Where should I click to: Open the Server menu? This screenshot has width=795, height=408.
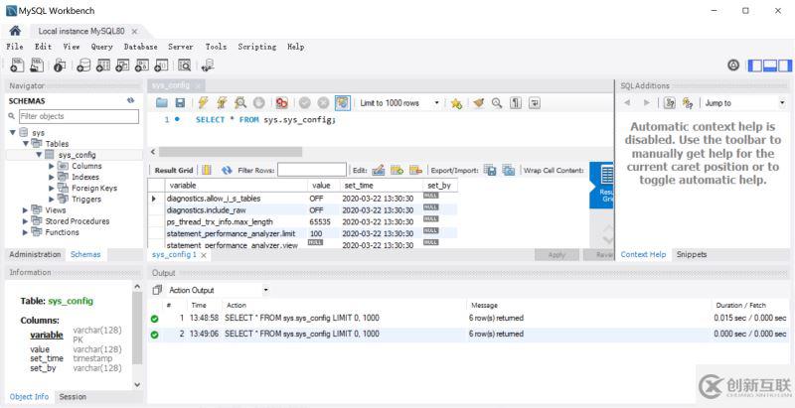point(181,47)
